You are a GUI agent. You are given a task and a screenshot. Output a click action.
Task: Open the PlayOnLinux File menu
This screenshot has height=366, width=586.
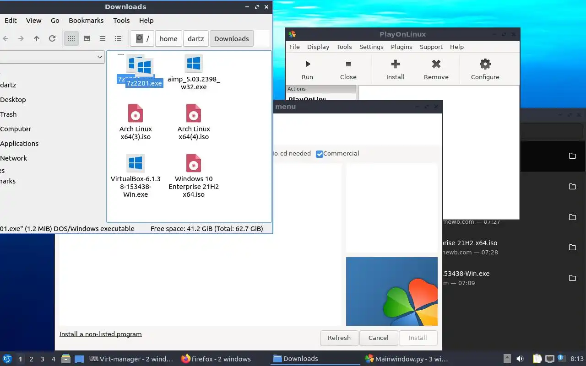point(294,47)
